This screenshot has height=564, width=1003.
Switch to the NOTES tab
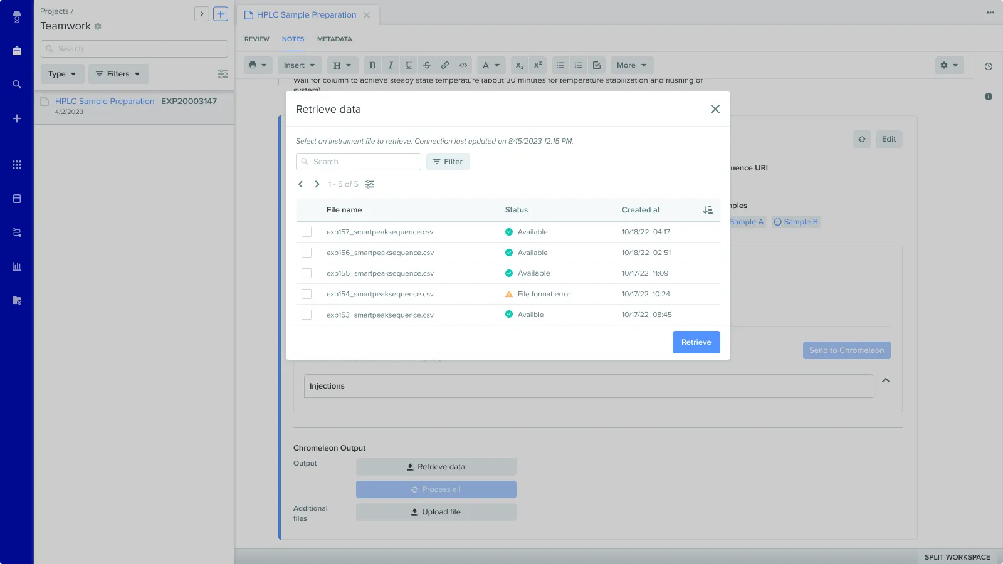point(293,39)
